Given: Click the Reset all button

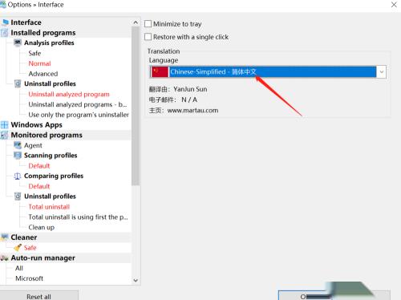Looking at the screenshot, I should 38,296.
